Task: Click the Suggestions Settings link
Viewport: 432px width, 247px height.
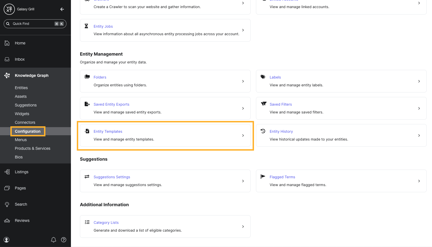Action: (x=112, y=177)
